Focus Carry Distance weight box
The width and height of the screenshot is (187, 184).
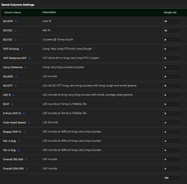(172, 67)
